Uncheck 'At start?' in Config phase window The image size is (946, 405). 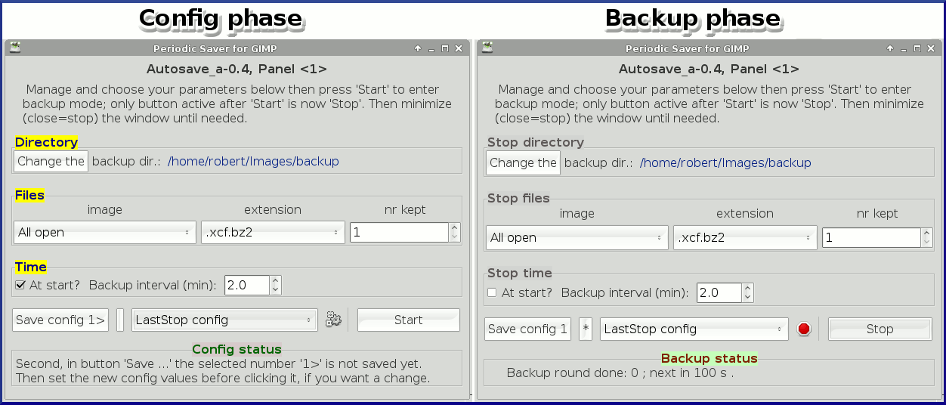pyautogui.click(x=20, y=285)
